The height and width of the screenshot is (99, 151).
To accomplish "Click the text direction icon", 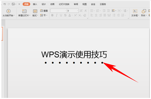I will (113, 10).
